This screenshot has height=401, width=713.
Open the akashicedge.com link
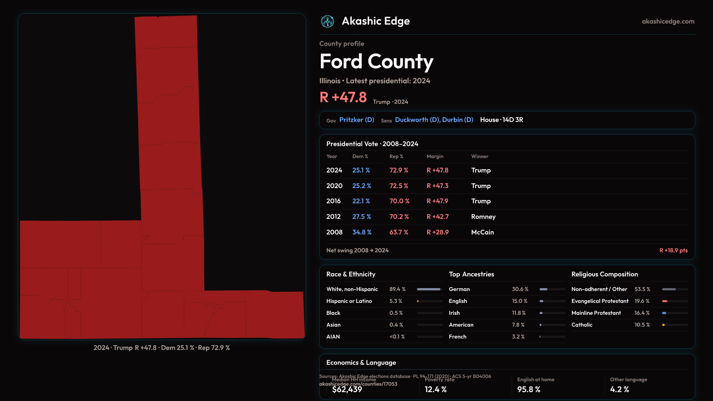tap(668, 22)
